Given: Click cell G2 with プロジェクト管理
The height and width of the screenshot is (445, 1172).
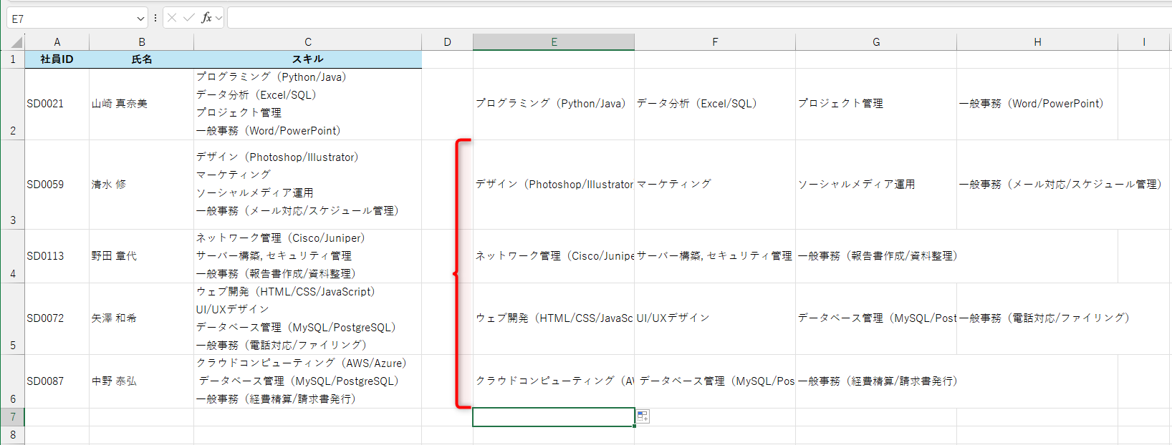Looking at the screenshot, I should point(876,104).
